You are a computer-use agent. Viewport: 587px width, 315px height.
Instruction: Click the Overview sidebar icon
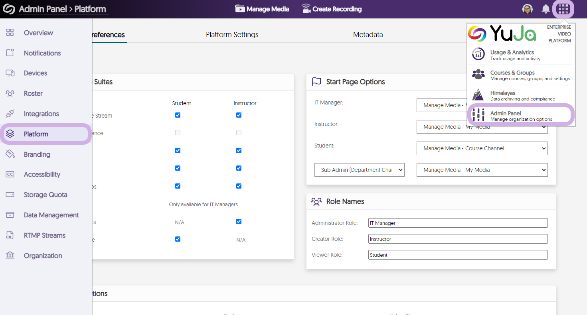10,33
